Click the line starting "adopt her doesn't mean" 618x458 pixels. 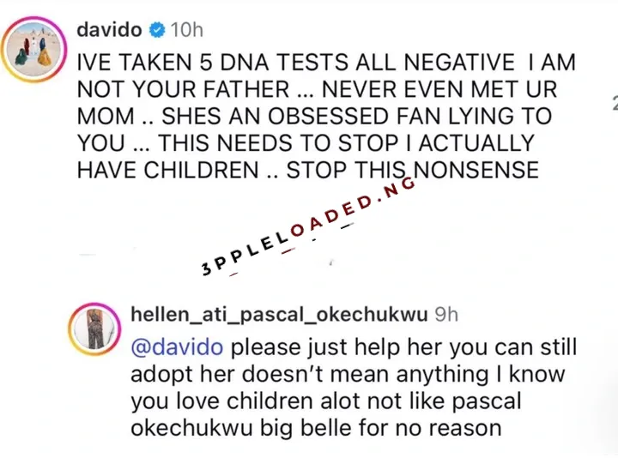352,374
